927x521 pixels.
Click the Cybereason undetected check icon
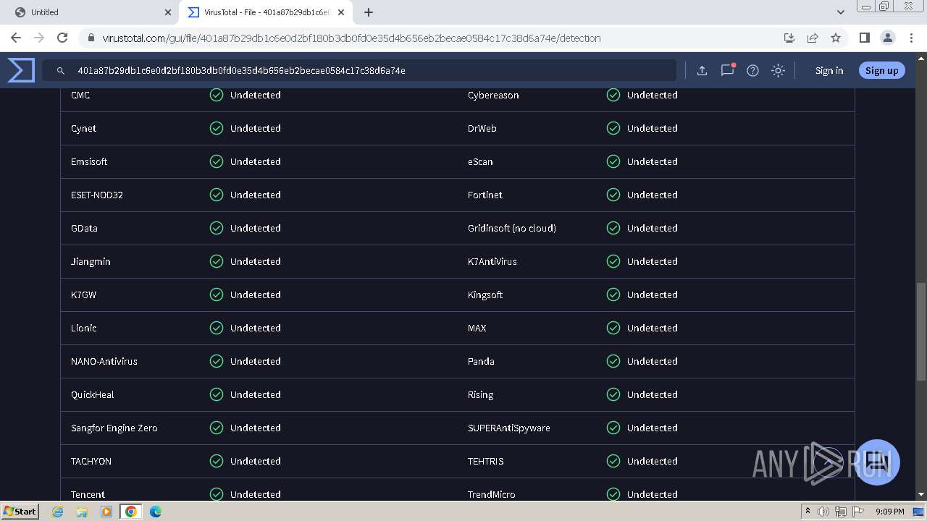(x=613, y=95)
